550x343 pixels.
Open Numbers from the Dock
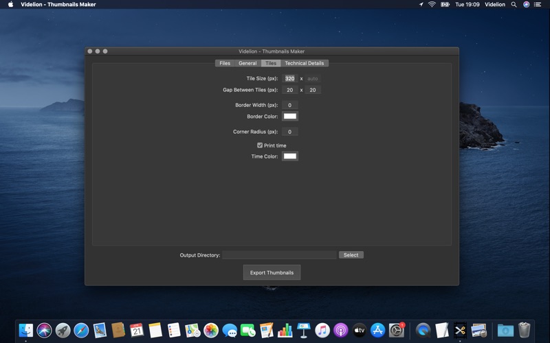click(285, 330)
